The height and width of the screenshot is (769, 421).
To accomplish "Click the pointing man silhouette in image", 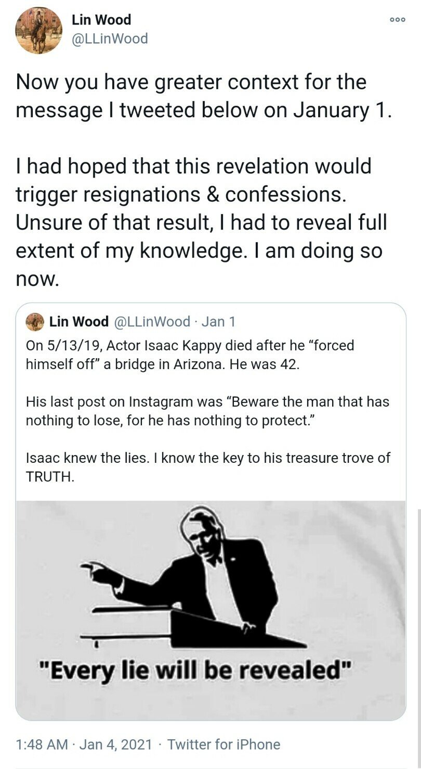I will tap(208, 562).
